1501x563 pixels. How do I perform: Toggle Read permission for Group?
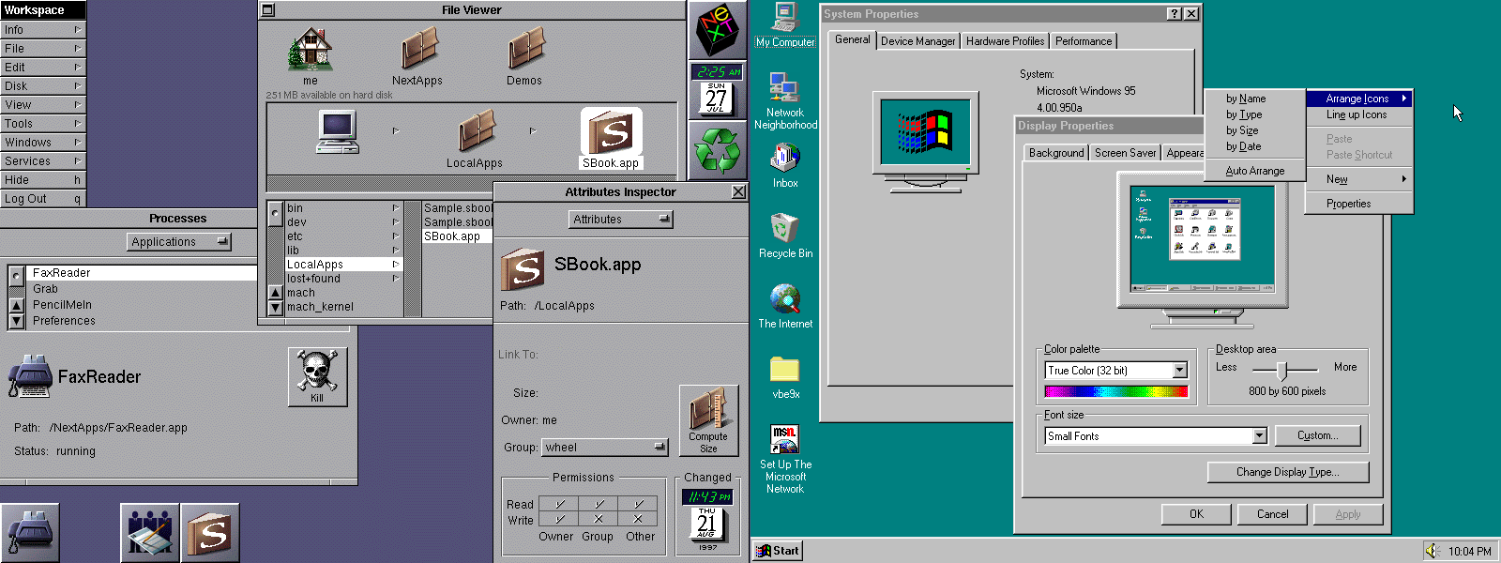coord(599,504)
